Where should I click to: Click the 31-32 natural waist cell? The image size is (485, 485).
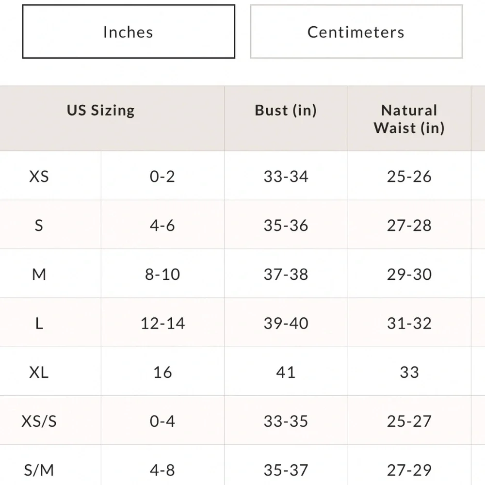pos(409,323)
